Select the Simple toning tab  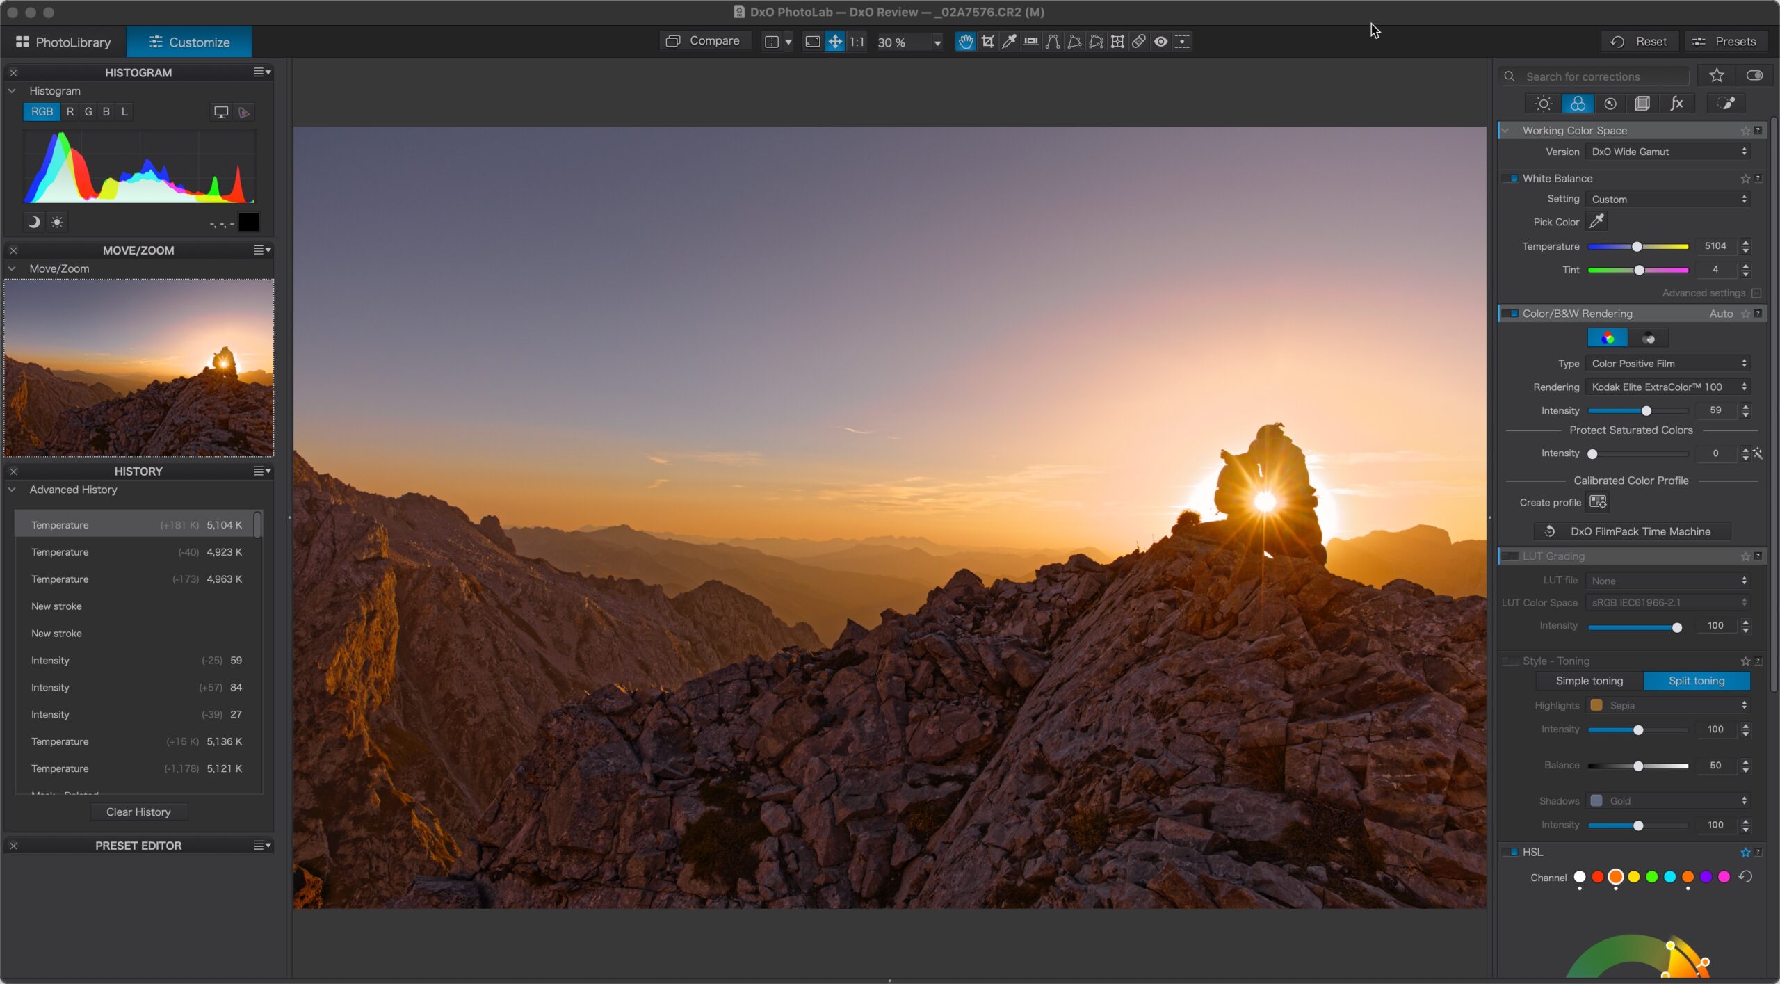click(1589, 681)
